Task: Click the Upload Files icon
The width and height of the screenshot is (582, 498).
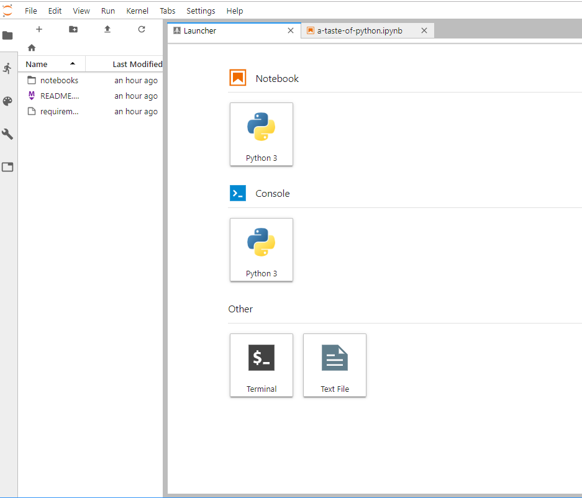Action: pos(107,29)
